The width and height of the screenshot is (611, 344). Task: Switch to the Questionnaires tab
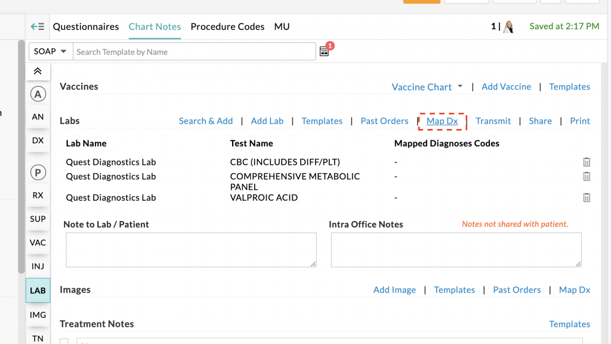pos(86,27)
